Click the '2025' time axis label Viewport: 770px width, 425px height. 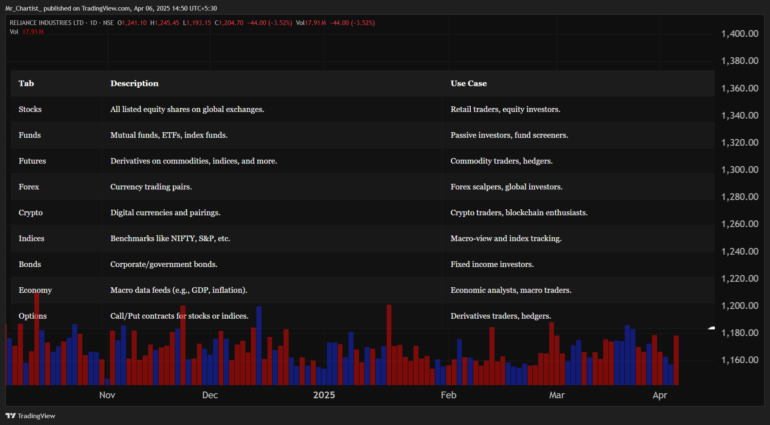tap(324, 395)
